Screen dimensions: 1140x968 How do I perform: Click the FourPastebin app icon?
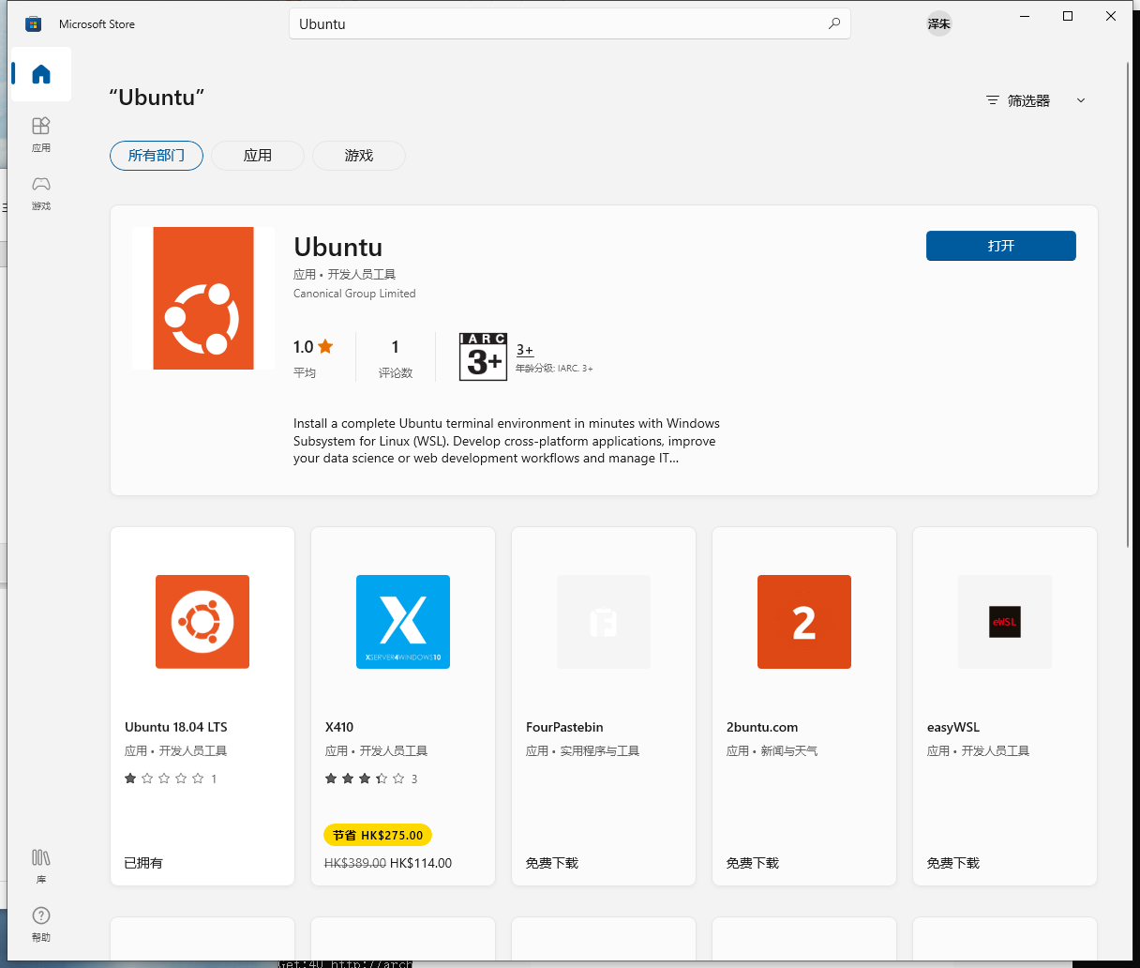[x=604, y=622]
